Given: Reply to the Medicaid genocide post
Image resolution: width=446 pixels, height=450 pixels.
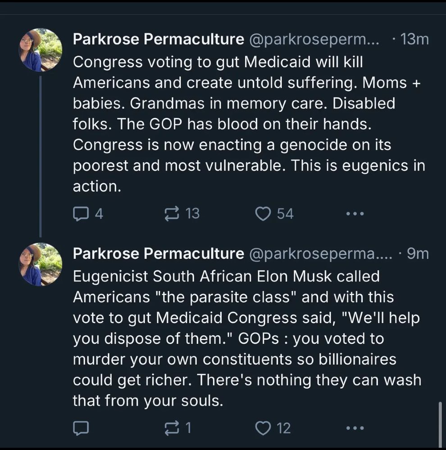Looking at the screenshot, I should pyautogui.click(x=81, y=213).
